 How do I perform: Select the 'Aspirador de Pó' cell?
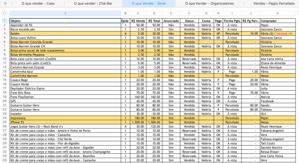point(65,25)
